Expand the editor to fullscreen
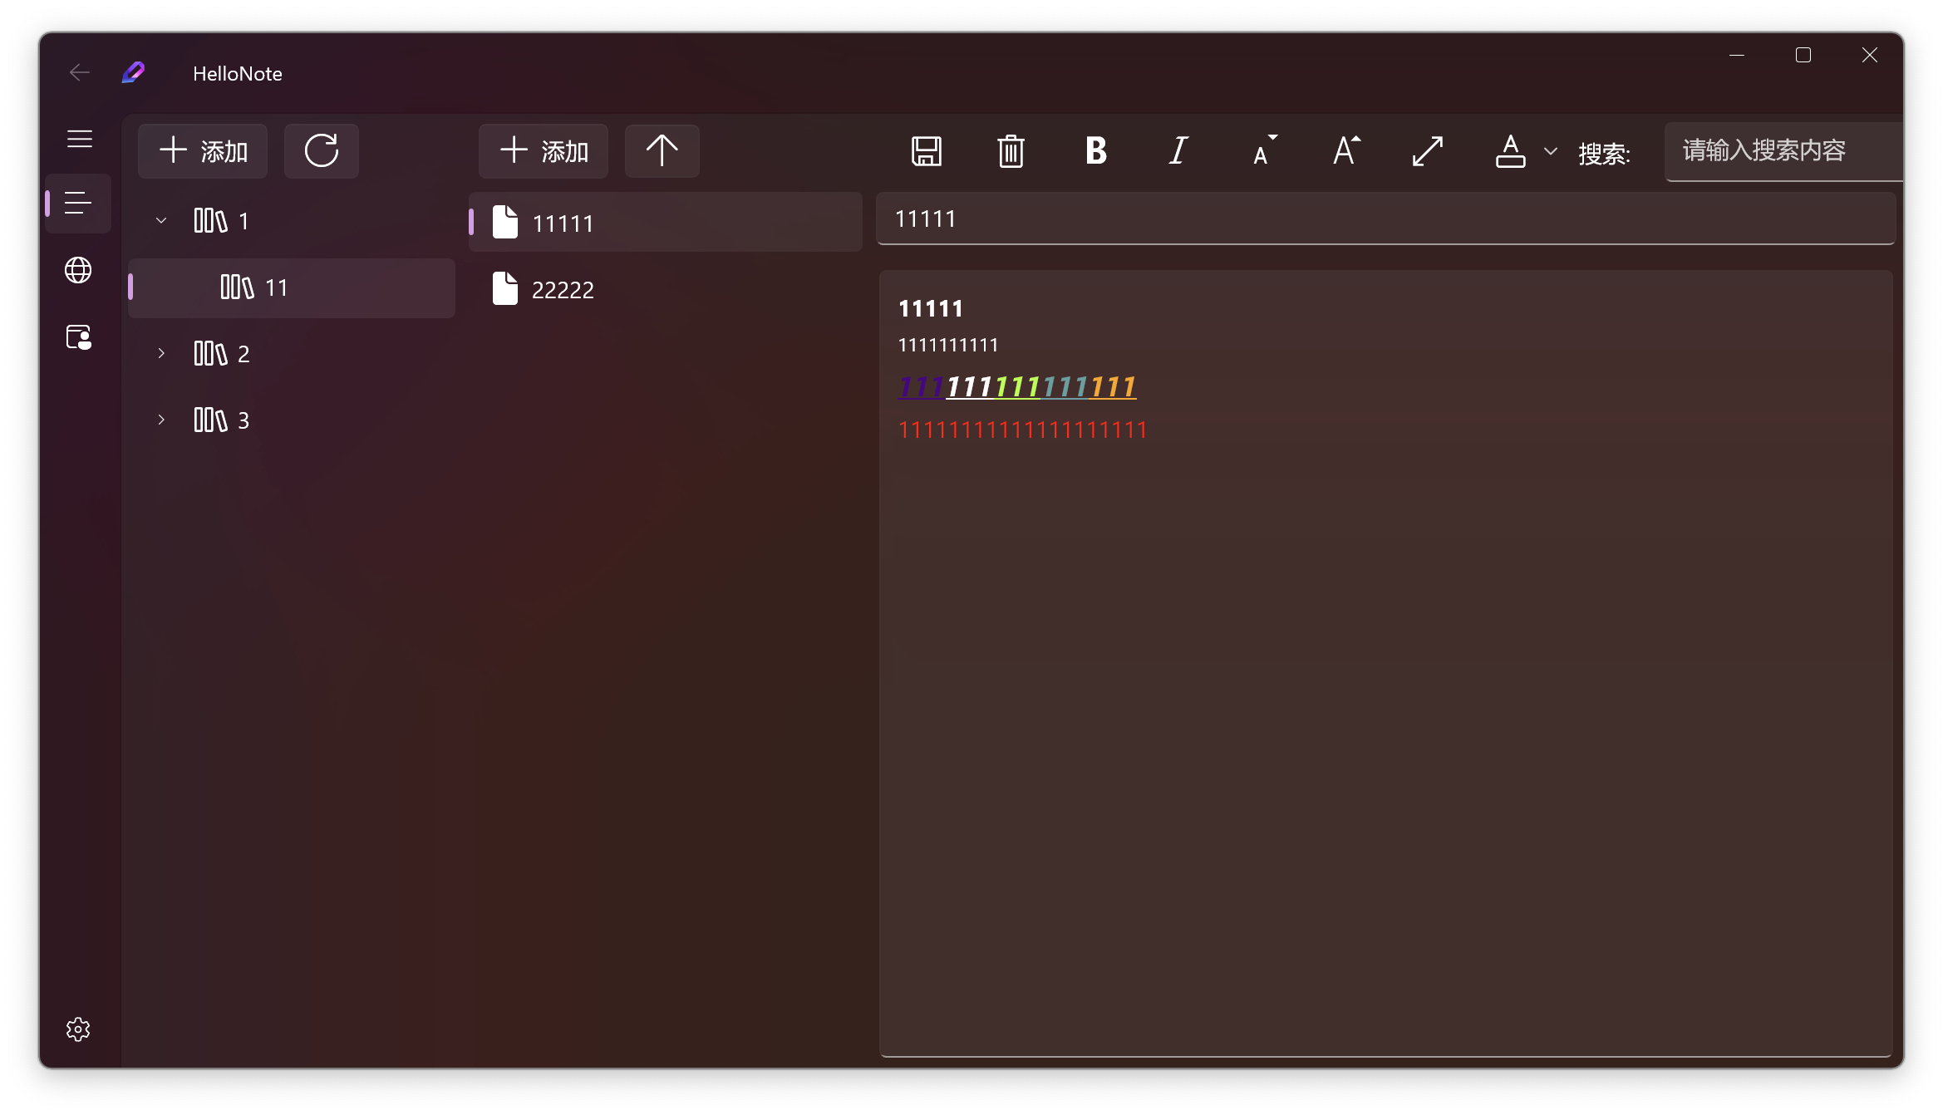 (x=1428, y=151)
